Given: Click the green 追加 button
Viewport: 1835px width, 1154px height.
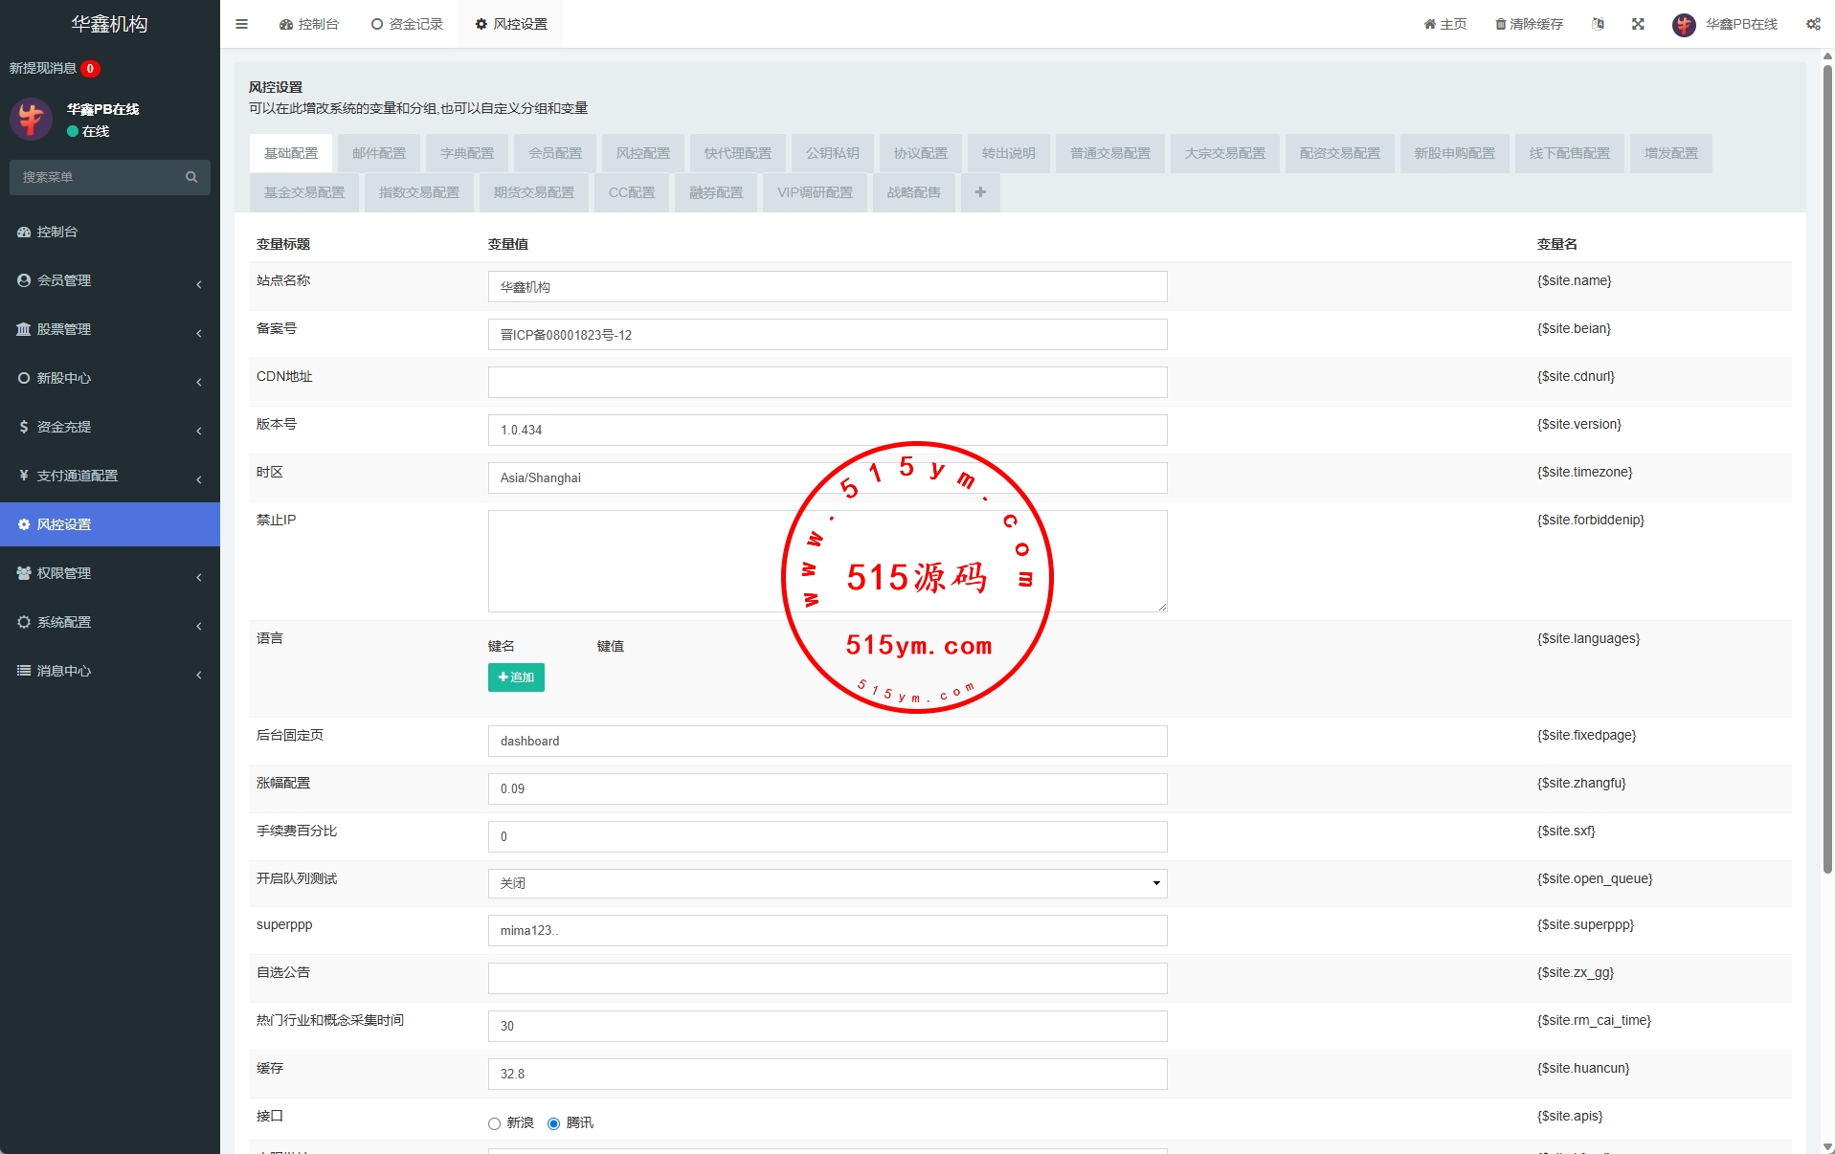Looking at the screenshot, I should click(x=516, y=677).
